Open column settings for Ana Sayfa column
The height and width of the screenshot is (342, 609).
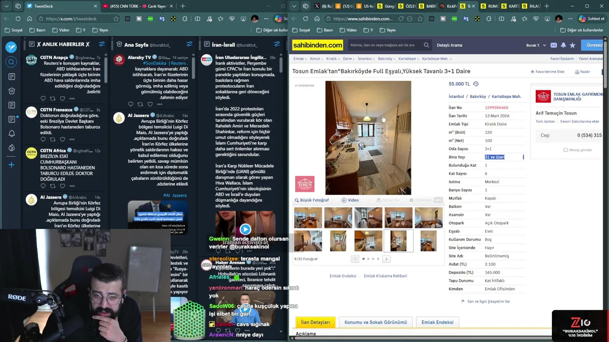(x=189, y=44)
